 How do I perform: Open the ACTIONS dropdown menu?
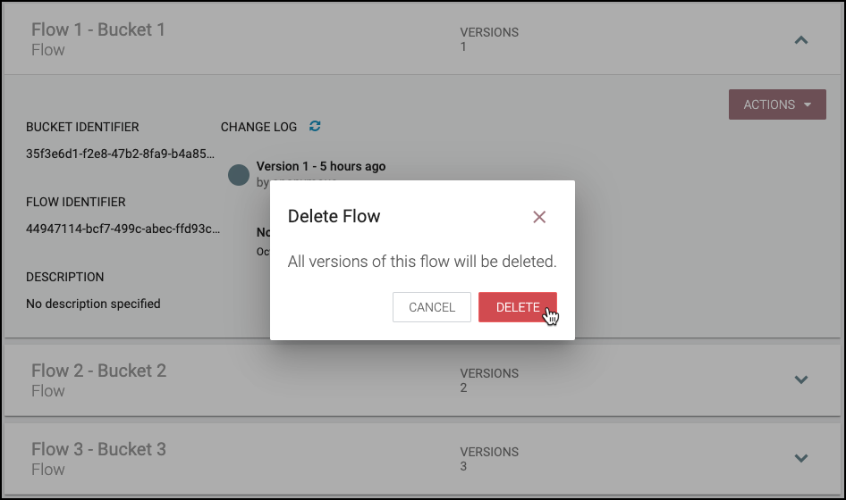click(777, 104)
